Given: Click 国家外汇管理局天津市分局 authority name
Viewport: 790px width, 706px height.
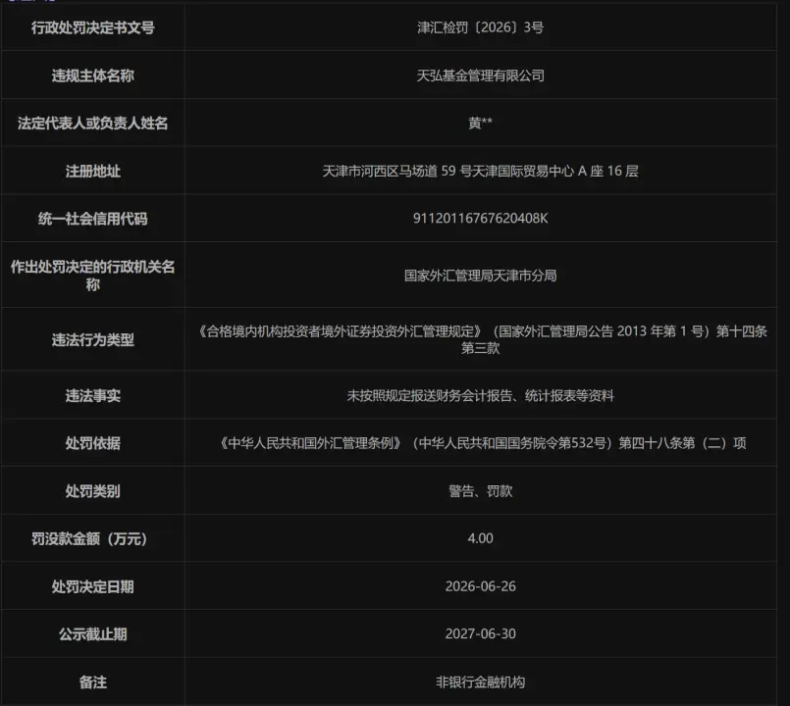Looking at the screenshot, I should pos(480,276).
